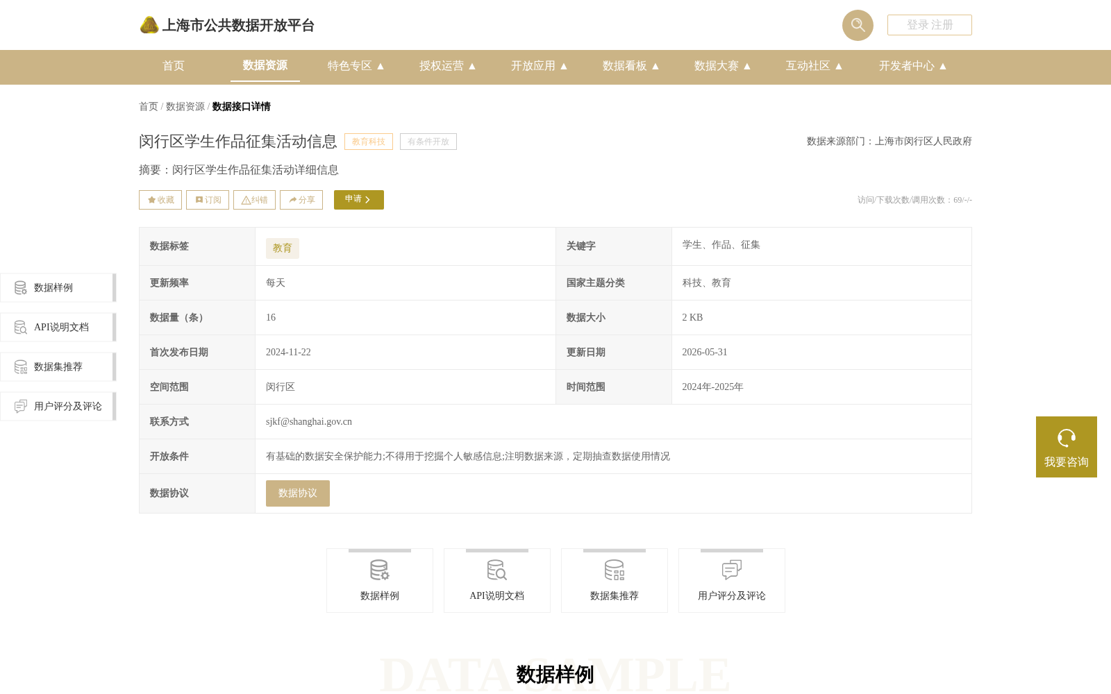
Task: Click the search-database icon beside sidebar API说明文档
Action: 21,327
